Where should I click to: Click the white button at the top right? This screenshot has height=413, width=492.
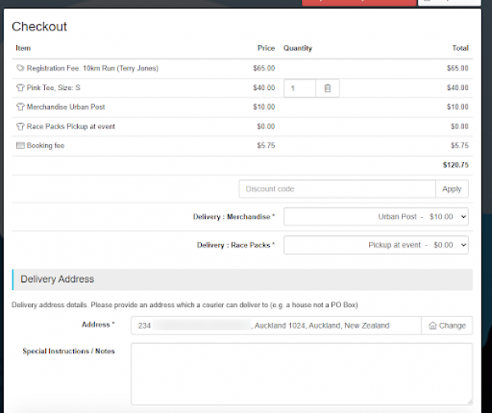click(x=449, y=2)
